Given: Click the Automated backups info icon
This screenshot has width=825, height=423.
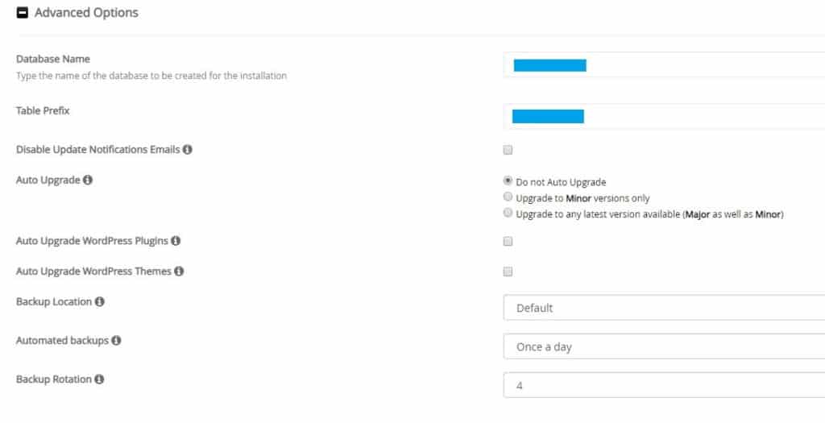Looking at the screenshot, I should [x=116, y=340].
